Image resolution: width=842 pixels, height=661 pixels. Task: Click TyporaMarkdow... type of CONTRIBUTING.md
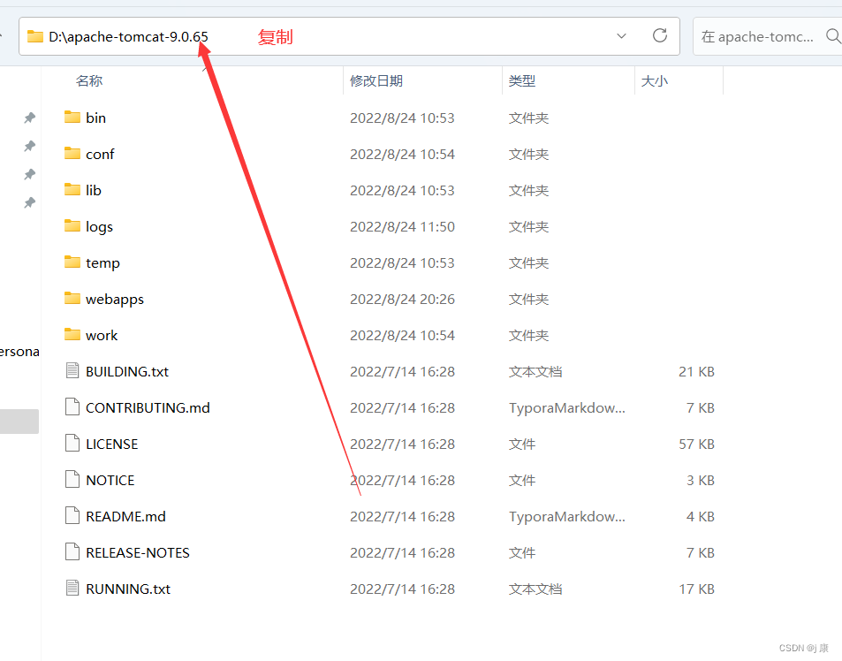tap(567, 407)
